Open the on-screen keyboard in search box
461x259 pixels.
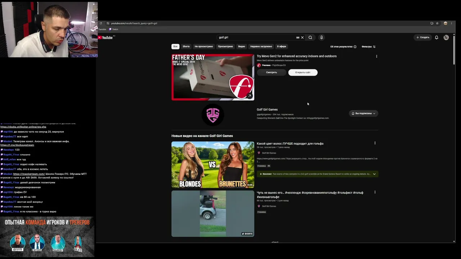[x=297, y=37]
